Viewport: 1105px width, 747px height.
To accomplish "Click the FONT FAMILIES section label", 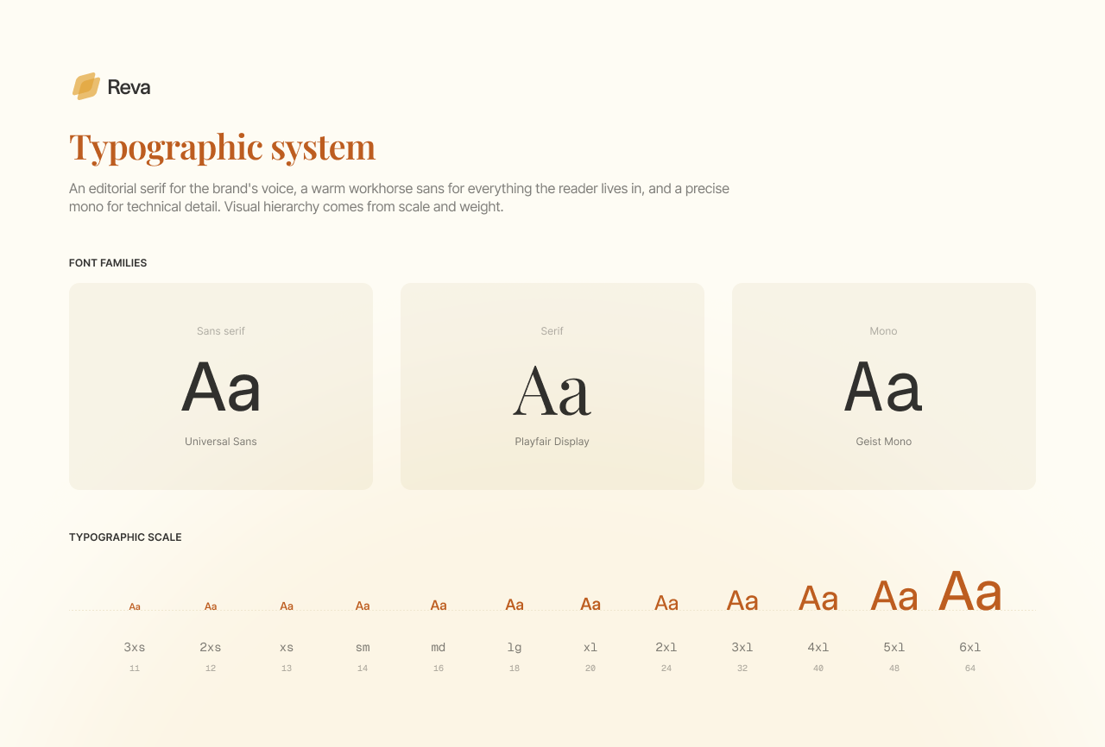I will (108, 263).
